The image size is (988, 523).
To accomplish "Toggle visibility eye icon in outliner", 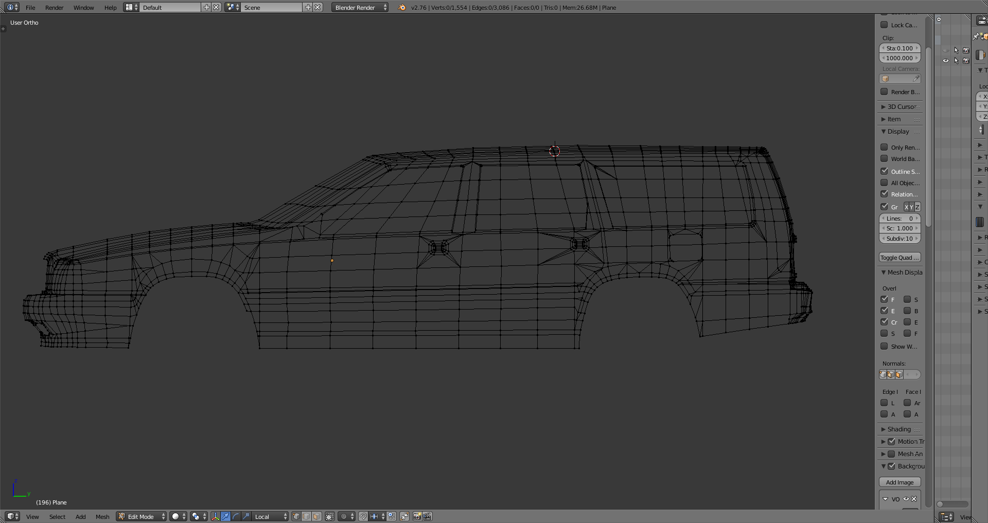I will [945, 61].
